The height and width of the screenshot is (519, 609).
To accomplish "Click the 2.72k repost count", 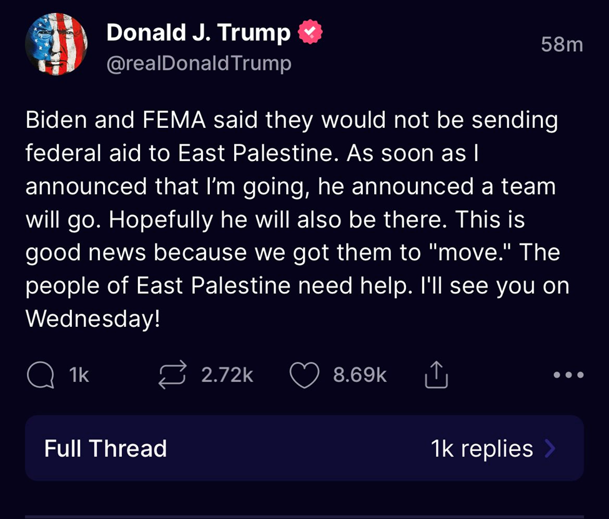I will (x=227, y=376).
